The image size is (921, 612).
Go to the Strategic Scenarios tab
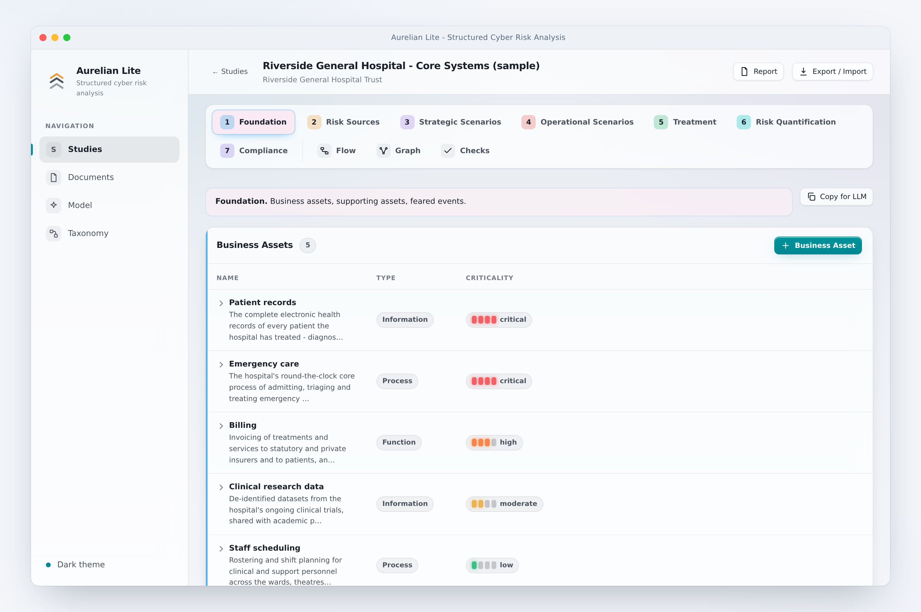pyautogui.click(x=451, y=122)
